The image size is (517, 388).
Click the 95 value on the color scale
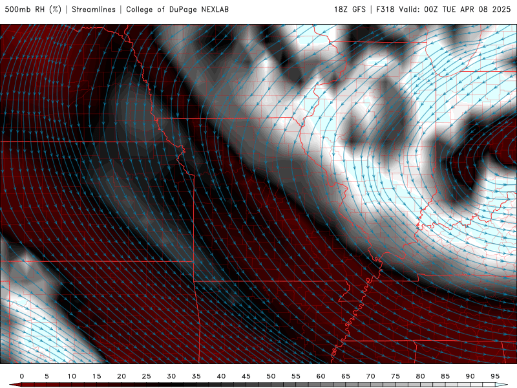coord(495,376)
